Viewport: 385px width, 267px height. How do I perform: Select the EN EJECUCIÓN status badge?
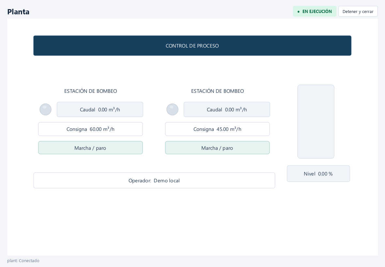(x=315, y=11)
